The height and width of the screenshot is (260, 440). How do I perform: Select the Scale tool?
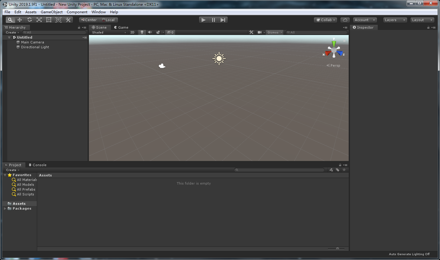(x=39, y=20)
